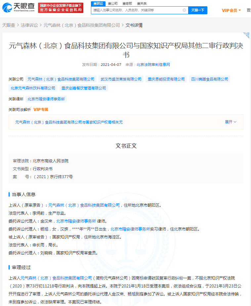Viewport: 251px width, 306px height.
Task: Open the 元气森林 company breadcrumb link
Action: [82, 25]
